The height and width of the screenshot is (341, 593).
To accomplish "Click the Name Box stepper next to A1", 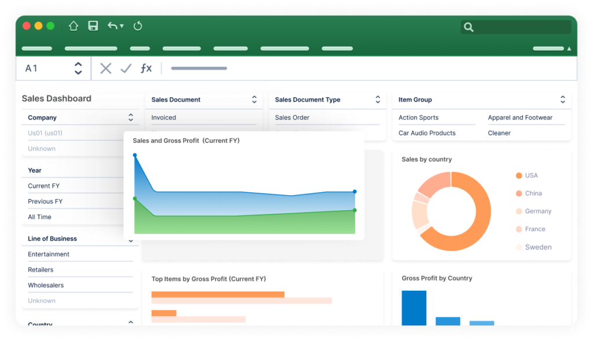I will pyautogui.click(x=78, y=68).
